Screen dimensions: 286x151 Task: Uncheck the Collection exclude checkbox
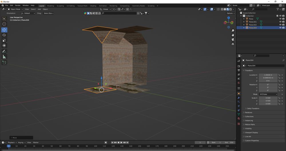[x=277, y=16]
